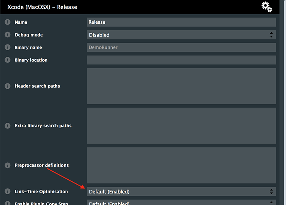This screenshot has width=286, height=205.
Task: Show info for Preprocessor definitions
Action: (x=7, y=165)
